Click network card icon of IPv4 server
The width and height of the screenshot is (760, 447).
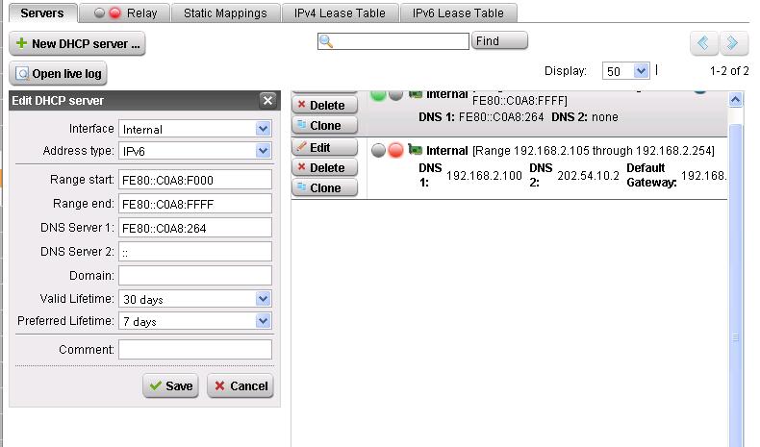[416, 150]
